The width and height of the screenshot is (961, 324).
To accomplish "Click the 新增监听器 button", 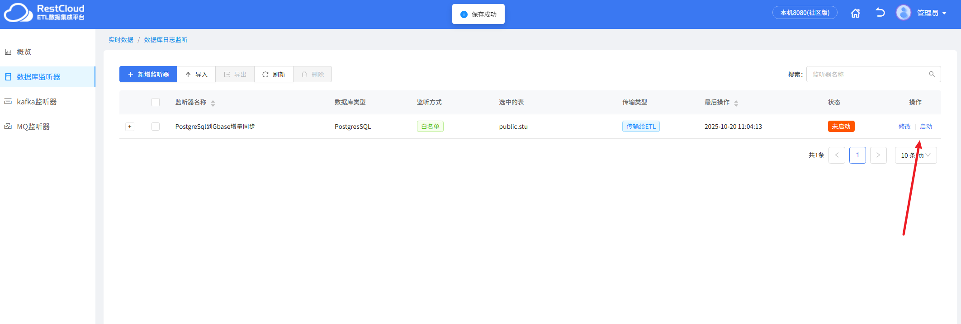I will pos(148,75).
